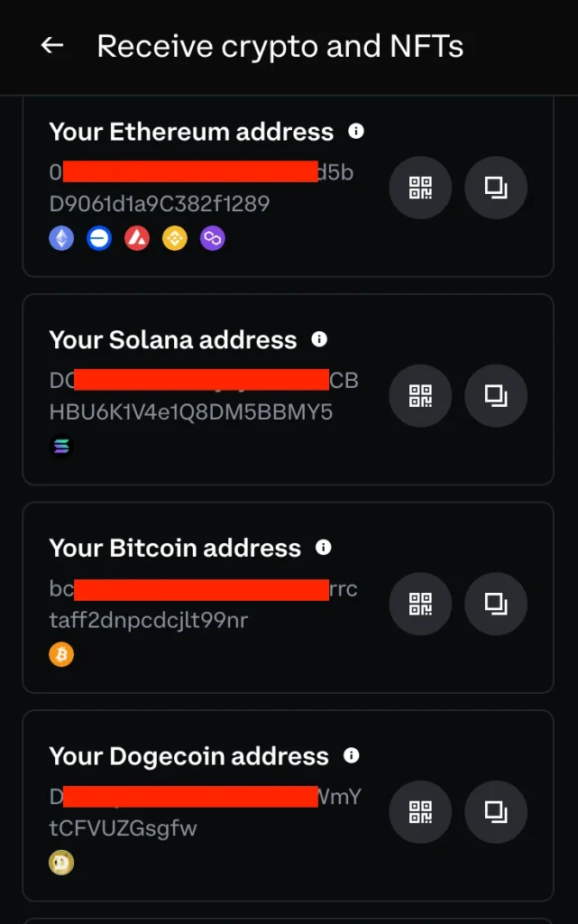Show QR code for Ethereum address
The height and width of the screenshot is (924, 578).
tap(420, 188)
